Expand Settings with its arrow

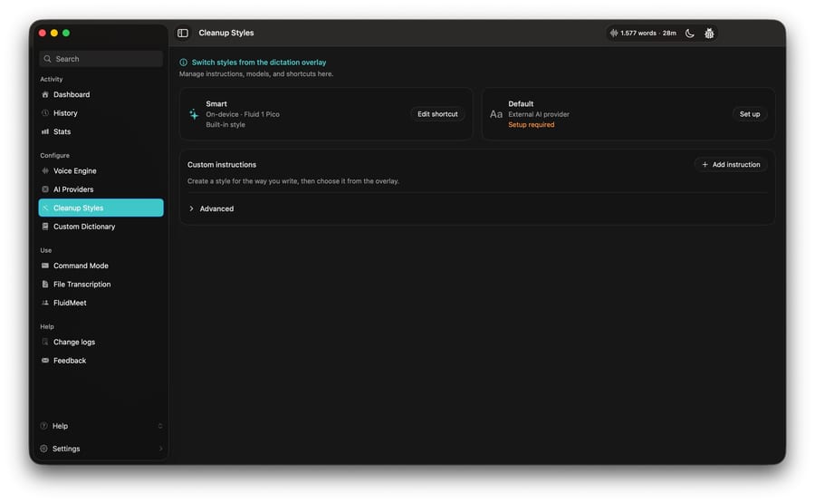click(160, 449)
